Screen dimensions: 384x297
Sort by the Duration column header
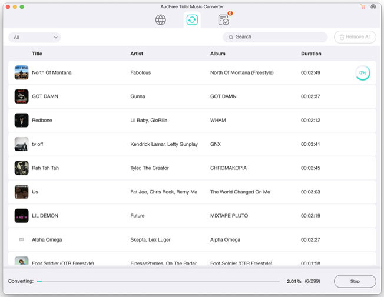311,54
